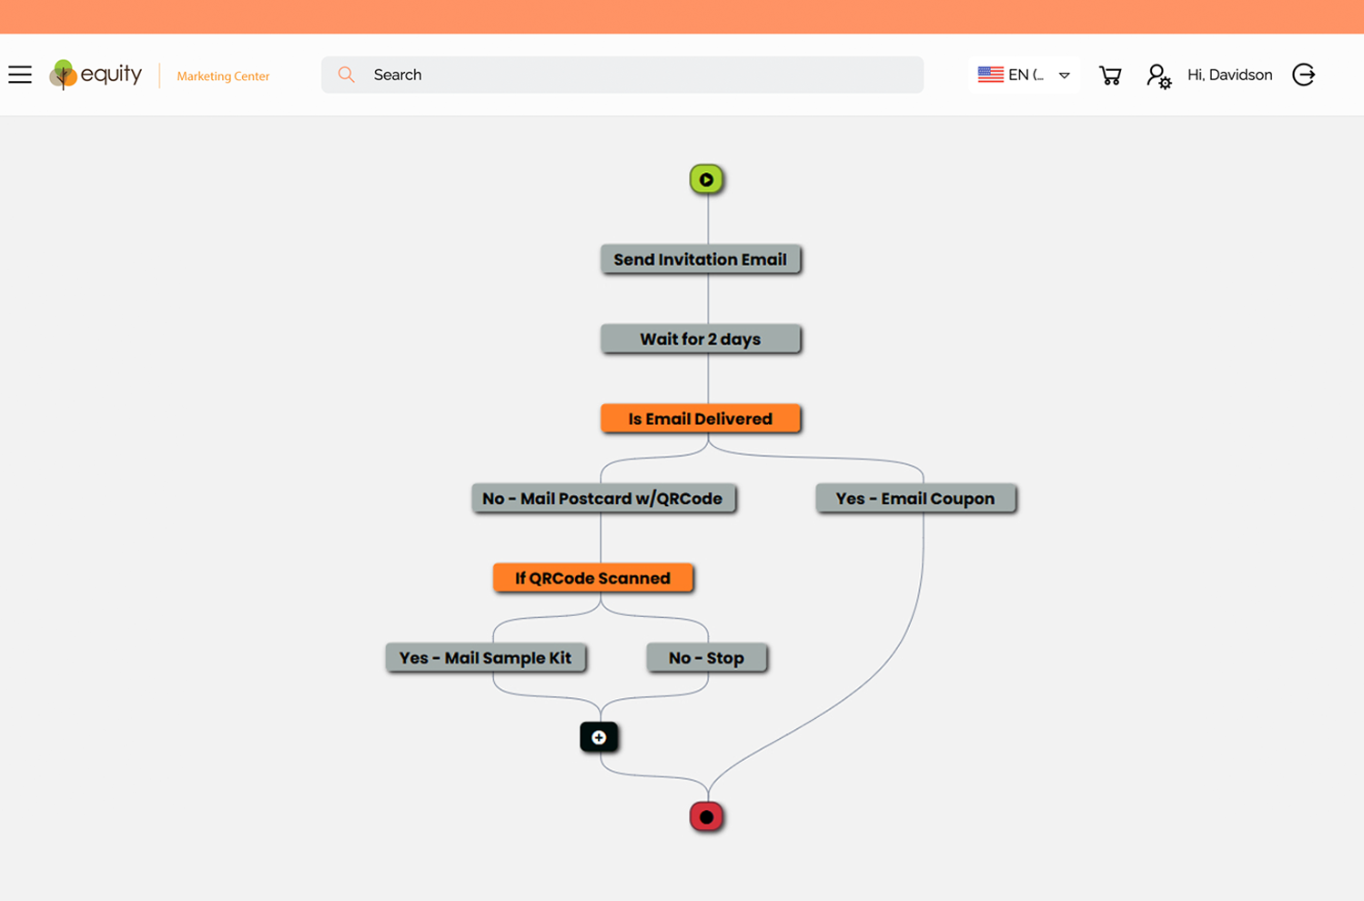Image resolution: width=1364 pixels, height=901 pixels.
Task: Select No - Mail Postcard w/QRCode step
Action: [602, 499]
